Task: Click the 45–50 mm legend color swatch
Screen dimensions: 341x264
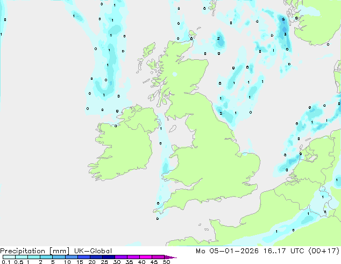Action: tap(158, 257)
